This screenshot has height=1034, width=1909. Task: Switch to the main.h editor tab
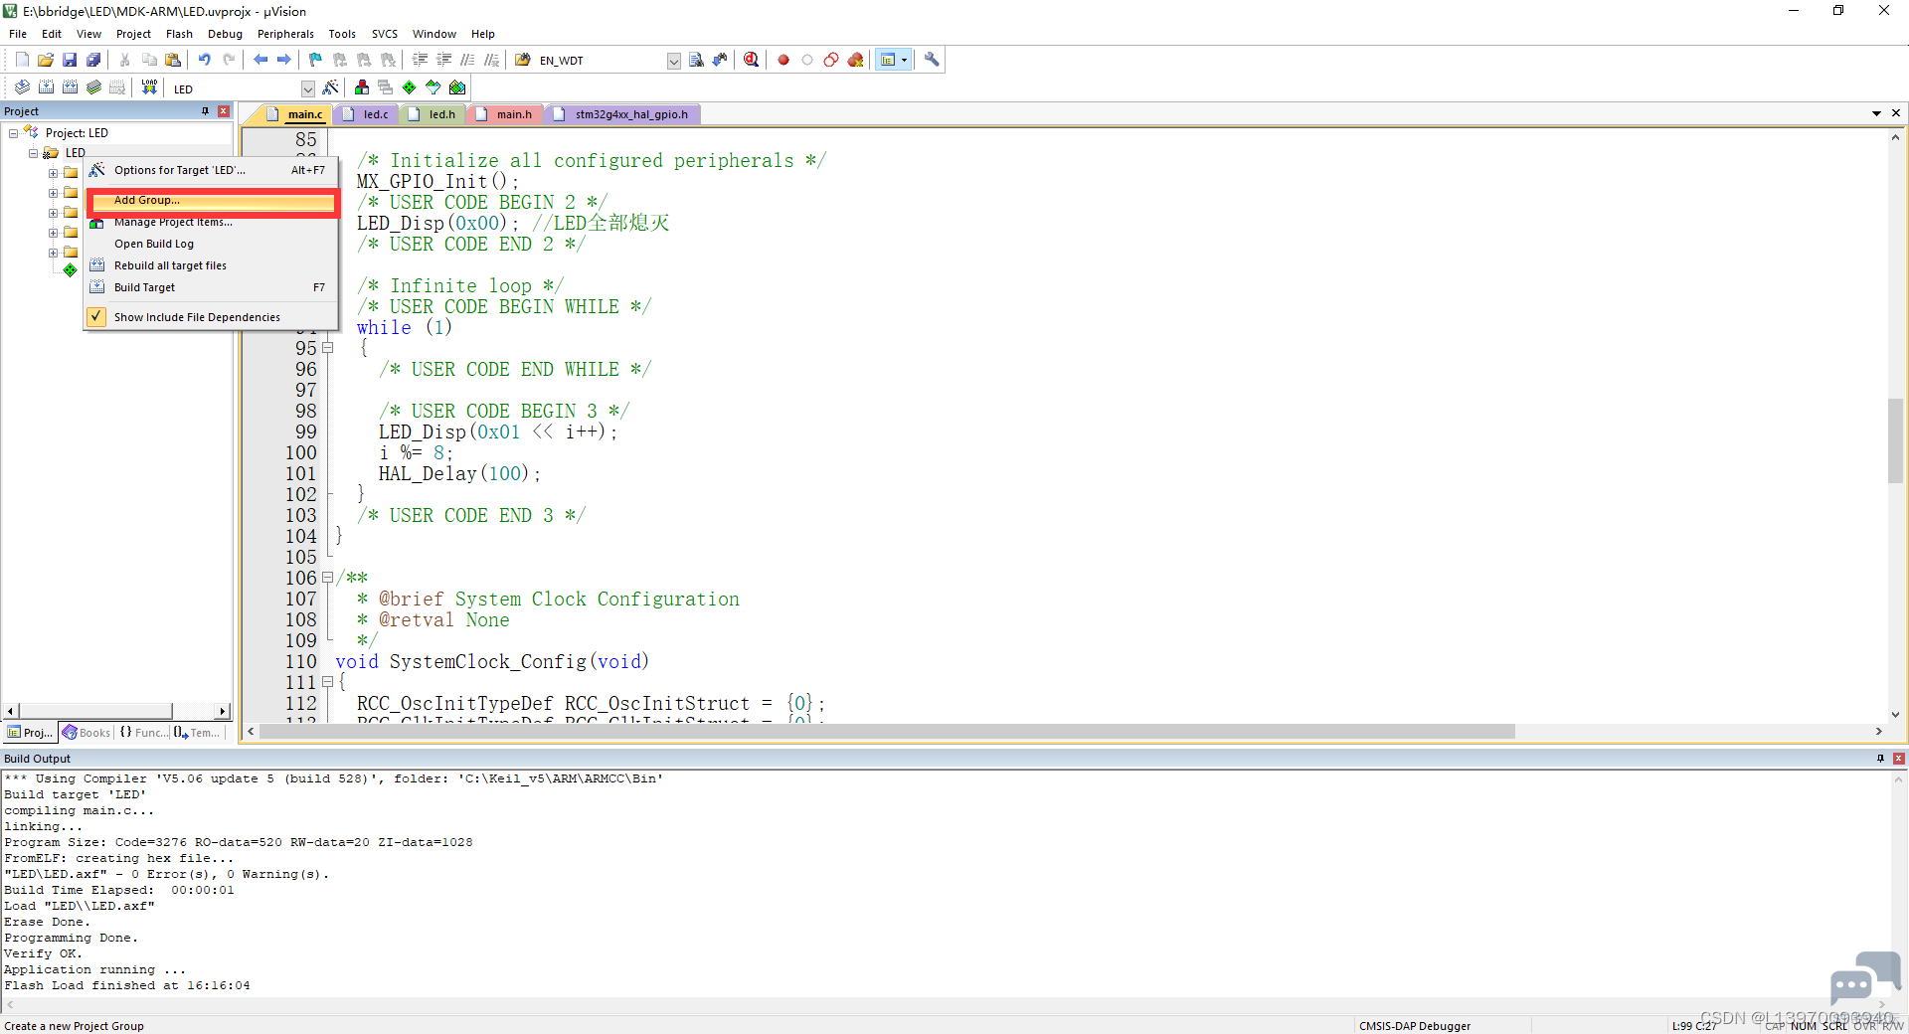505,114
